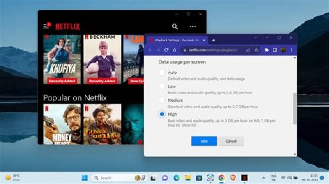Screen dimensions: 329x184
Task: Cancel the playback settings changes
Action: 231,141
